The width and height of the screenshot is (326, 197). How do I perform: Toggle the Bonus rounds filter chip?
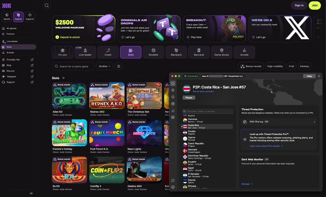point(251,66)
